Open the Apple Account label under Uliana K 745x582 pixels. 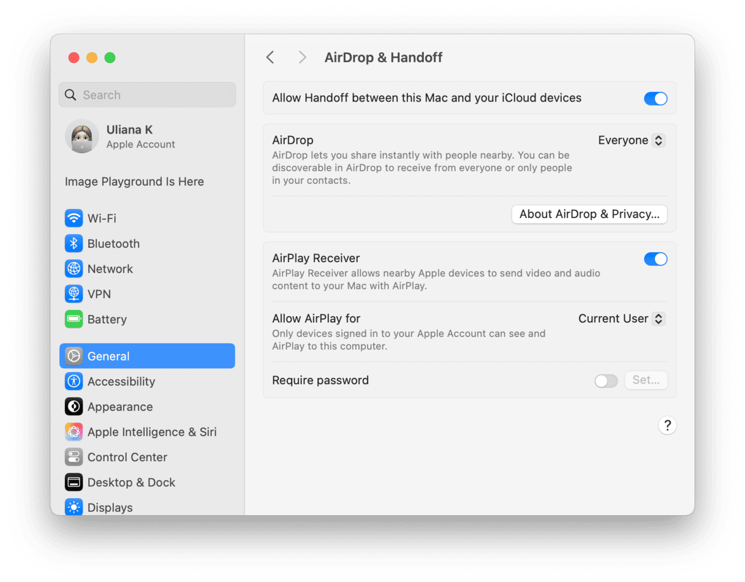coord(141,145)
